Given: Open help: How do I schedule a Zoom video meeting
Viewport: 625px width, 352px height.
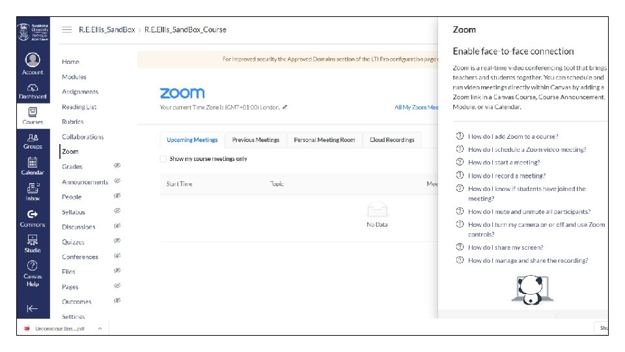Looking at the screenshot, I should [527, 149].
